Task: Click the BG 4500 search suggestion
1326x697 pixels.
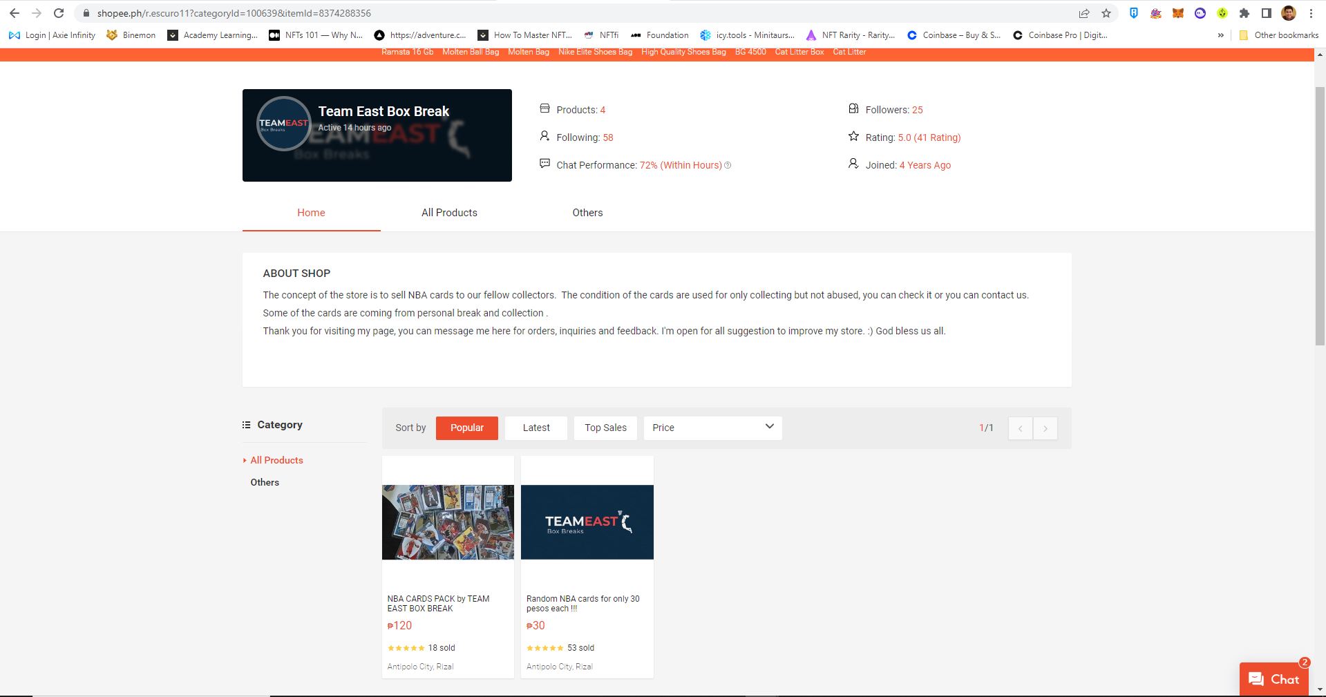Action: point(750,52)
